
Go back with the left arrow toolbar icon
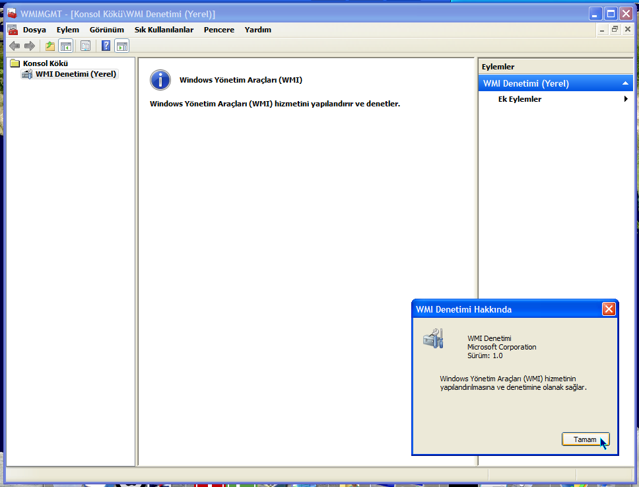(x=15, y=46)
